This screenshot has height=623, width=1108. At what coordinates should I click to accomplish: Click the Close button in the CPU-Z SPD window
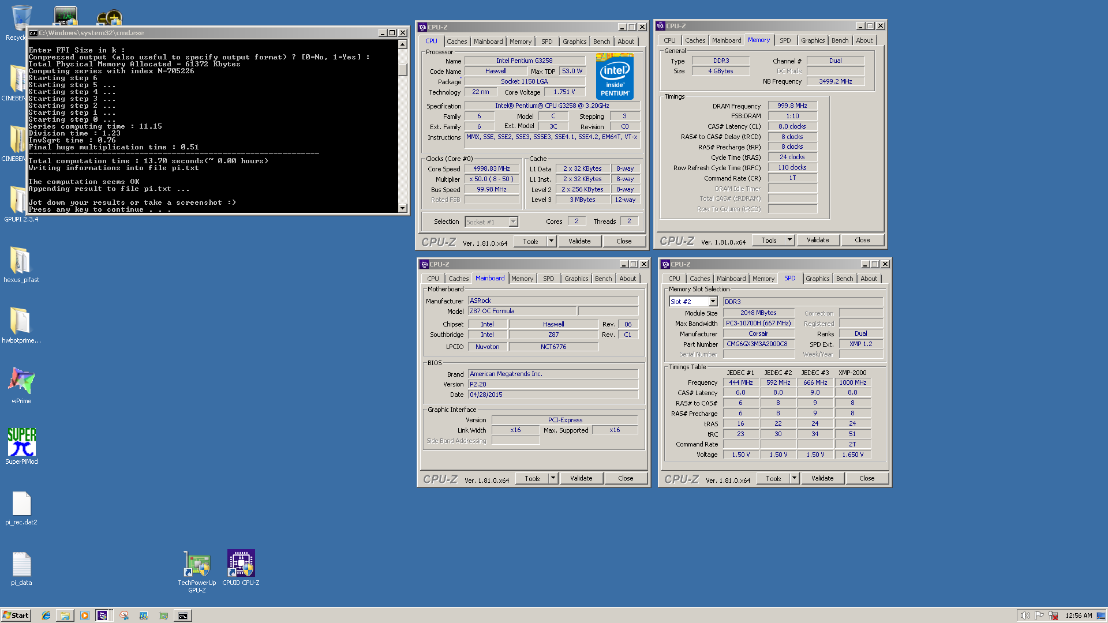(x=867, y=478)
